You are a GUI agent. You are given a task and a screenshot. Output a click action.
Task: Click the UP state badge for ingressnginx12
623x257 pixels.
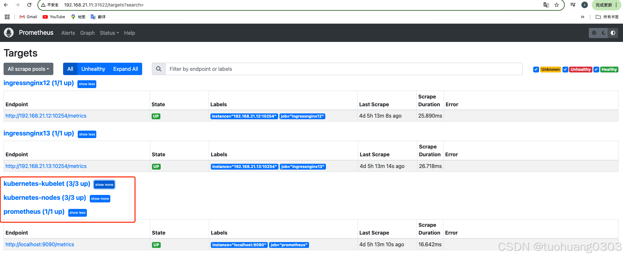[156, 116]
